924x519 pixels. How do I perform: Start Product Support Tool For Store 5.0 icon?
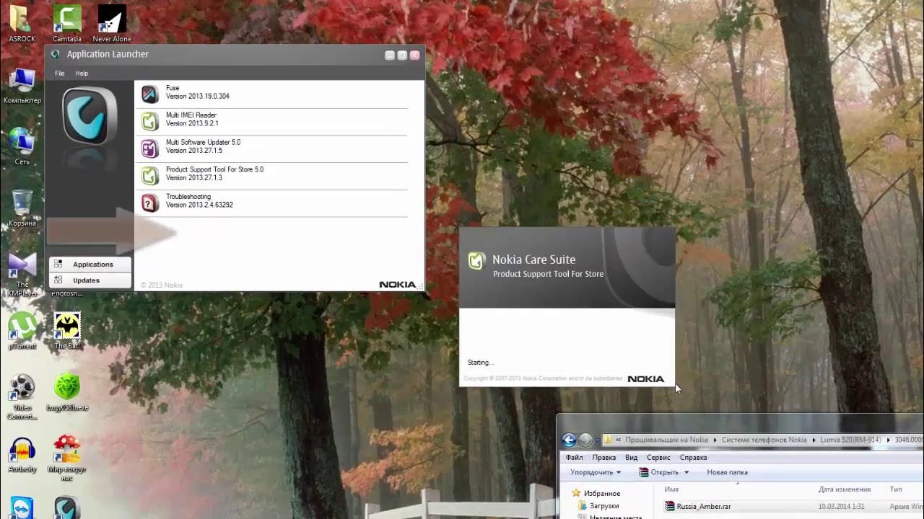pyautogui.click(x=149, y=175)
